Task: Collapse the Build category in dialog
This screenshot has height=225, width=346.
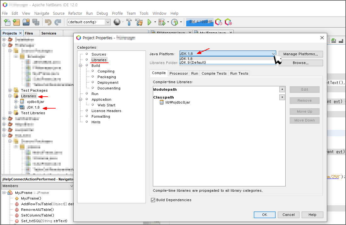Action: click(x=81, y=65)
